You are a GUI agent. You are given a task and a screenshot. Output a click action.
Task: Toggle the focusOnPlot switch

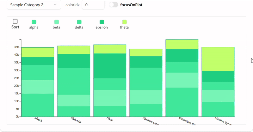point(113,5)
